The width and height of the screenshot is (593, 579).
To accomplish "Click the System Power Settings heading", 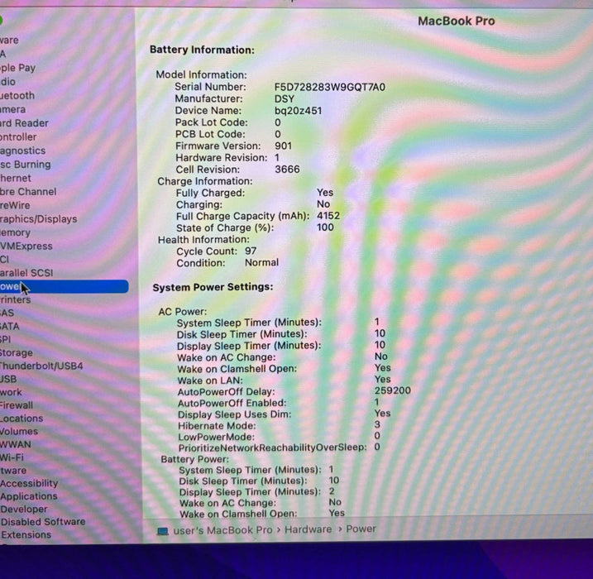I will tap(213, 287).
